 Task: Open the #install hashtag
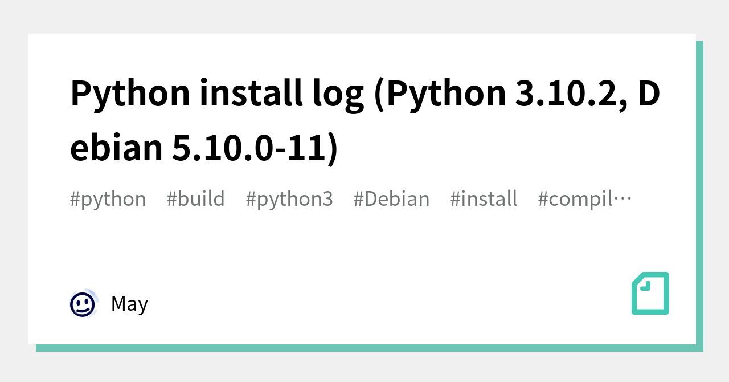[x=484, y=199]
